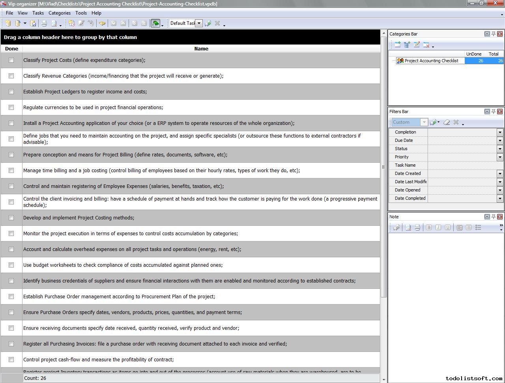Open the Default Task view dropdown
This screenshot has height=383, width=505.
point(199,23)
